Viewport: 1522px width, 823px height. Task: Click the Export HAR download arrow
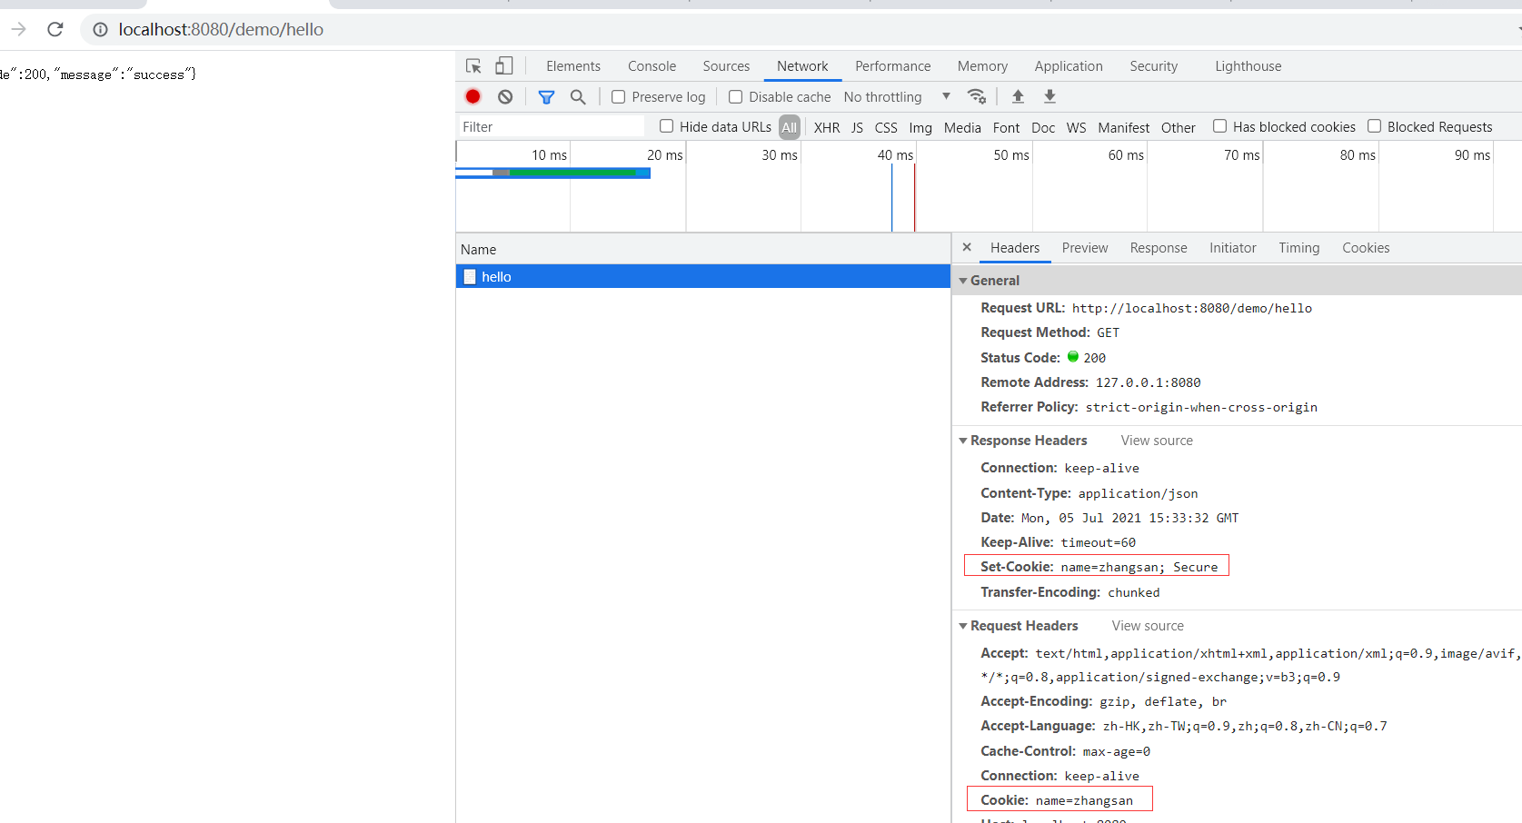tap(1049, 96)
